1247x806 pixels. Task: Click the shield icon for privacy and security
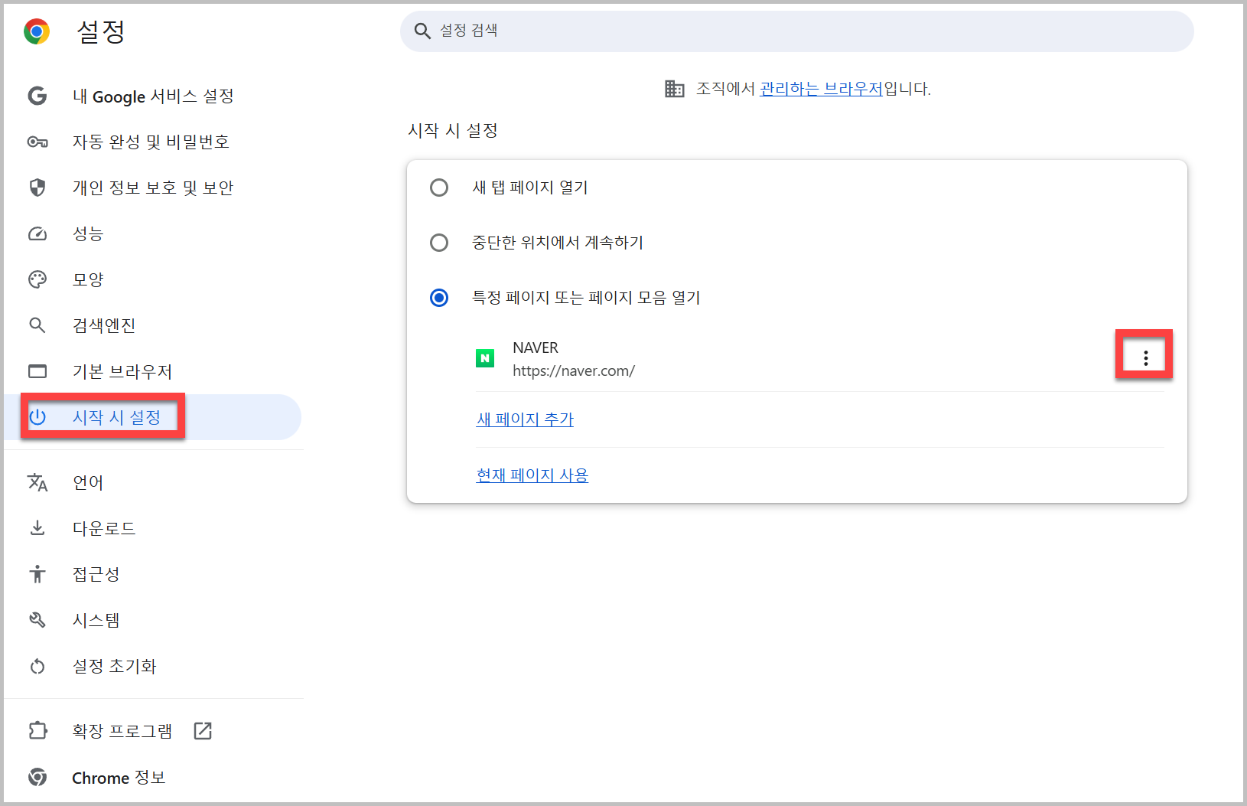point(37,188)
